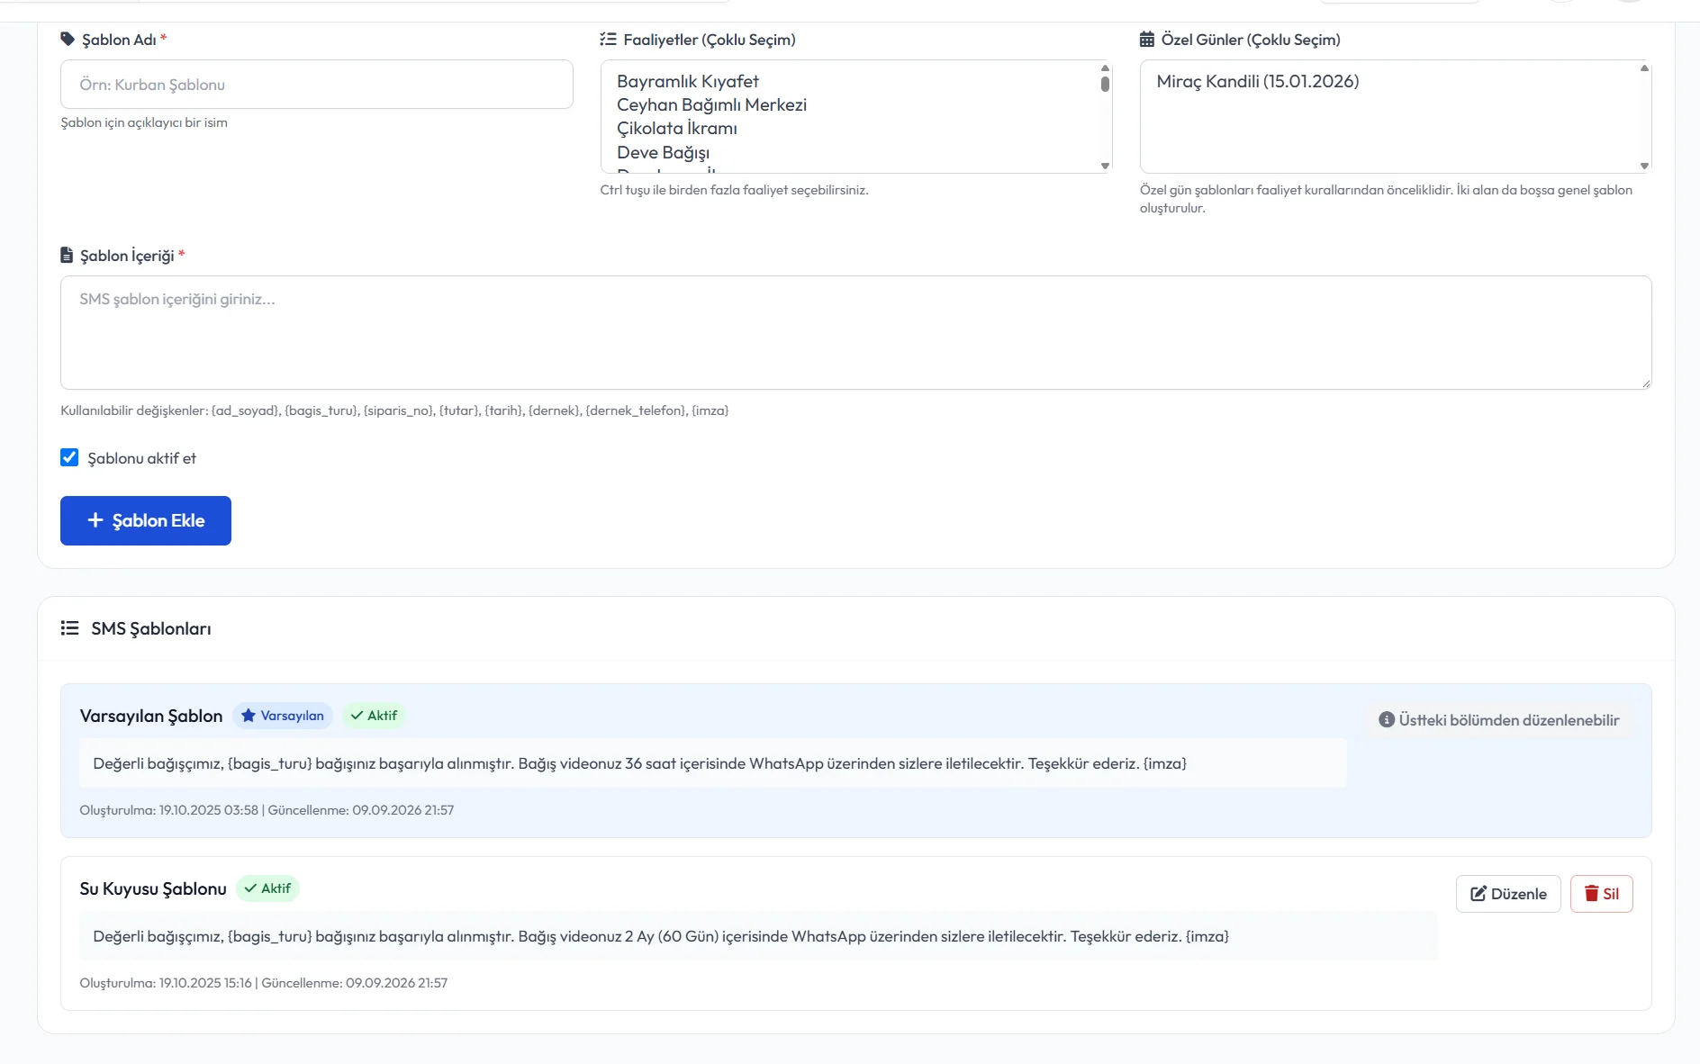
Task: Select Miraç Kandili (15.01.2026) in Özel Günler
Action: coord(1258,81)
